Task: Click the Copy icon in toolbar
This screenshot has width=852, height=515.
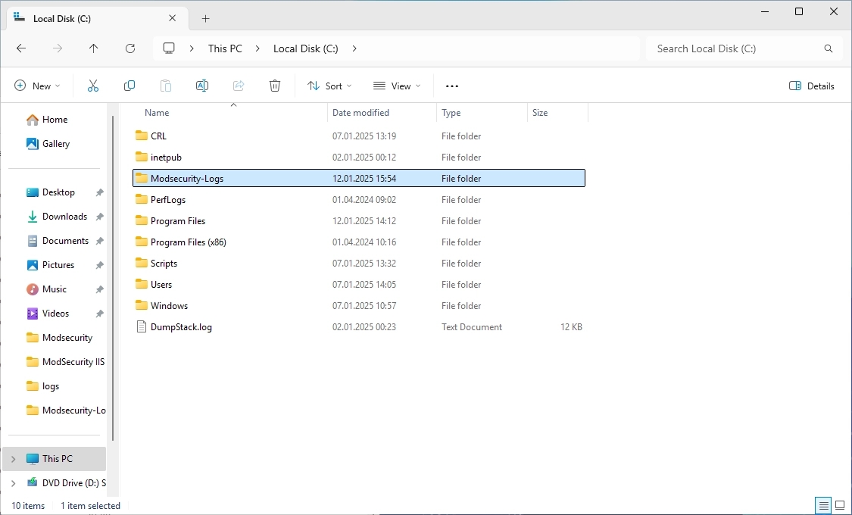Action: [130, 86]
